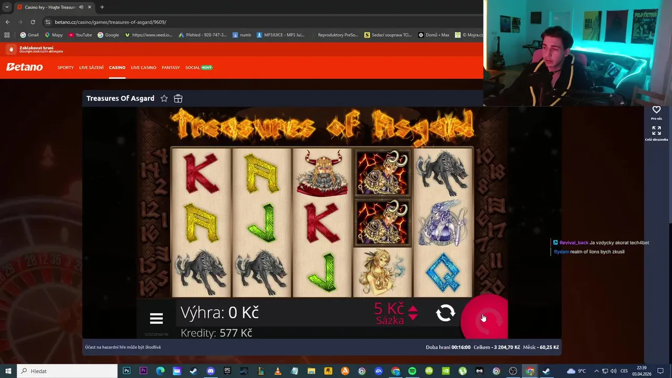Viewport: 672px width, 378px height.
Task: Open the Windows notification center
Action: 660,371
